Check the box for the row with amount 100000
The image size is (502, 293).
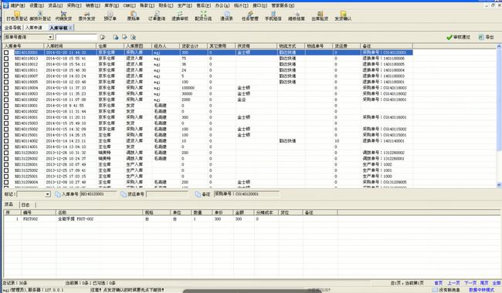coord(6,88)
